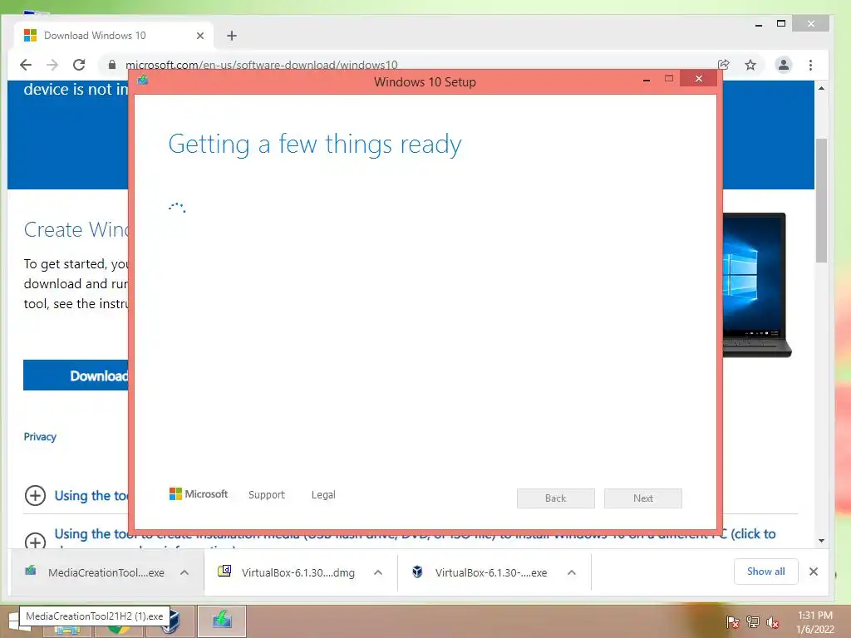Viewport: 851px width, 638px height.
Task: Open Action Center flag tray icon
Action: [x=732, y=621]
